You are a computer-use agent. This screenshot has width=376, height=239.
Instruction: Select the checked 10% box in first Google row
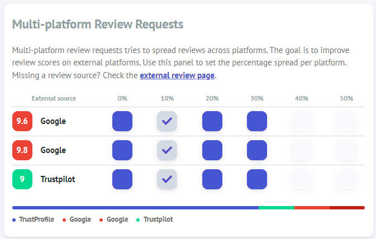pos(167,121)
